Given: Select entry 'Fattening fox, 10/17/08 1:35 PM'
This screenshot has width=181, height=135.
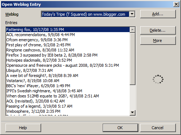Looking at the screenshot, I should click(x=68, y=30).
